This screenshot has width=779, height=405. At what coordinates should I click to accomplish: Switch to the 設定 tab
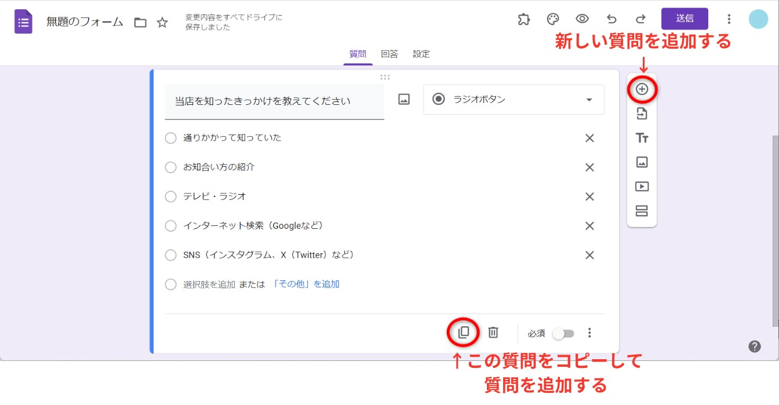pos(421,54)
